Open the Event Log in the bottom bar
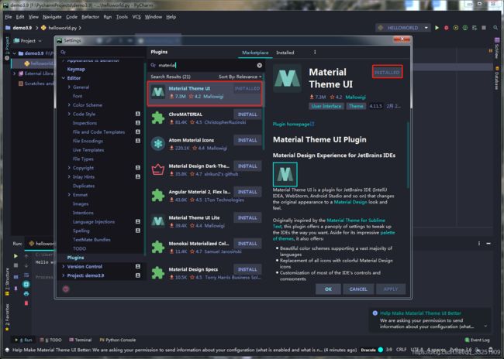Viewport: 504px width, 359px height. point(478,340)
